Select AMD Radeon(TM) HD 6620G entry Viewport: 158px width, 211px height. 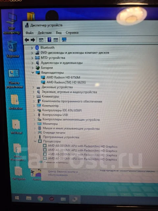pos(66,82)
